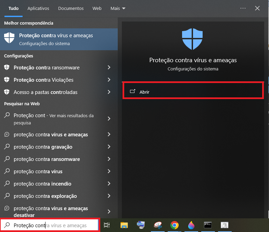
Task: Click the open-window icon beside Abrir
Action: (x=132, y=91)
